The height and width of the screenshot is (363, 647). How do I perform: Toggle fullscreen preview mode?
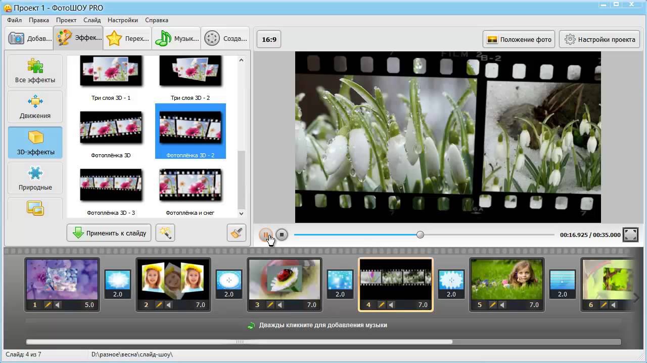pyautogui.click(x=630, y=234)
